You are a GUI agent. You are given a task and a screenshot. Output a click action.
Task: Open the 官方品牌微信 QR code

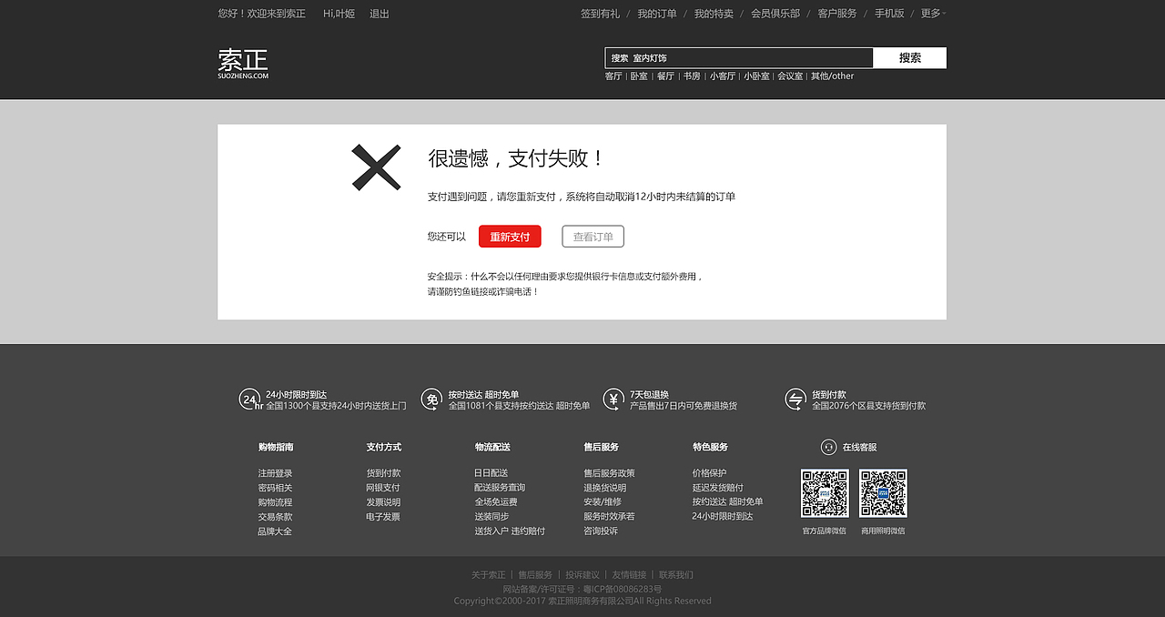coord(825,493)
